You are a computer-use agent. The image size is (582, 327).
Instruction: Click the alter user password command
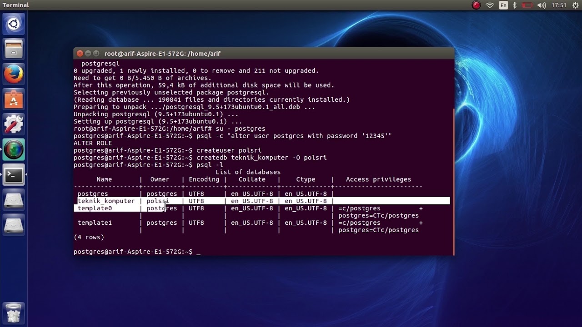click(294, 136)
